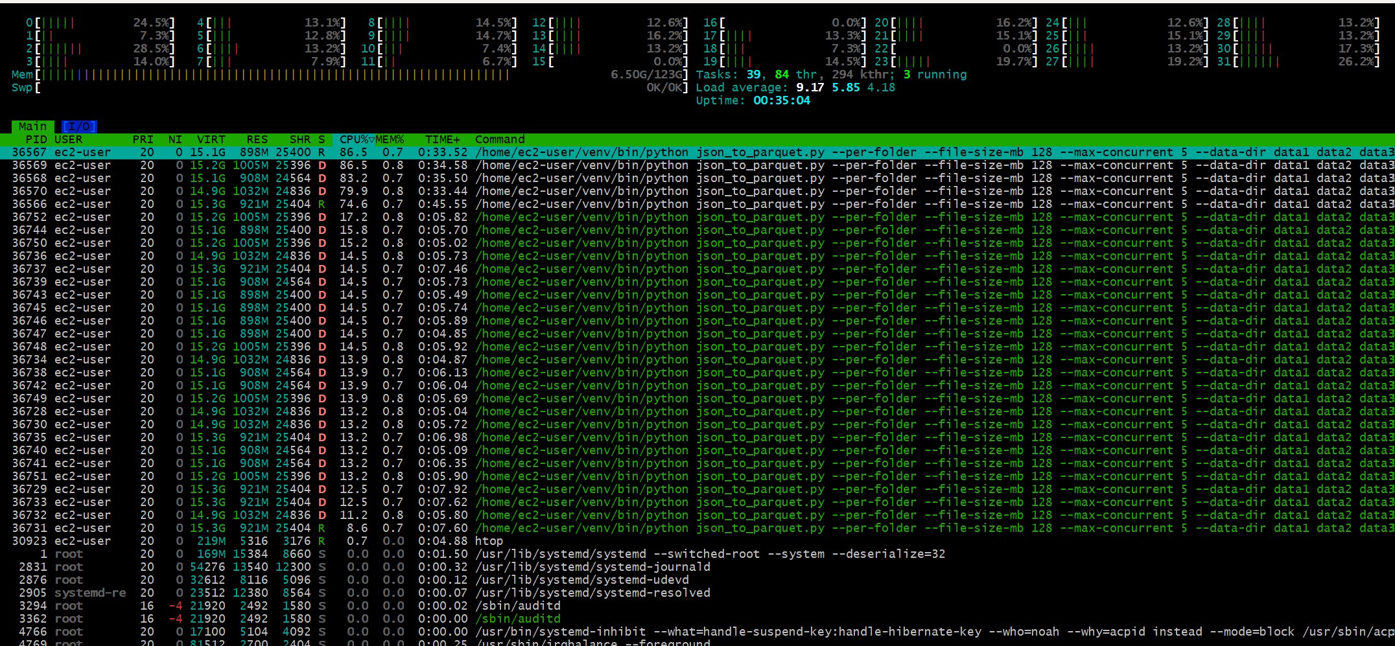Select process row with PID 36732
This screenshot has width=1395, height=646.
pos(697,515)
